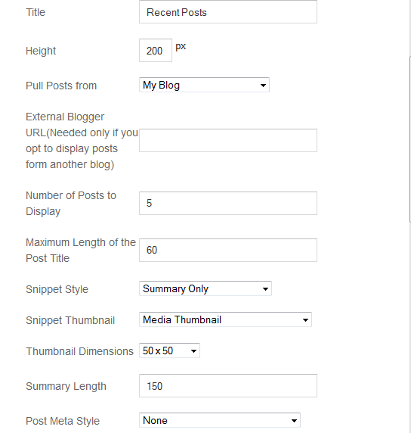The width and height of the screenshot is (411, 433).
Task: Click the Pull Posts from label
Action: (x=61, y=86)
